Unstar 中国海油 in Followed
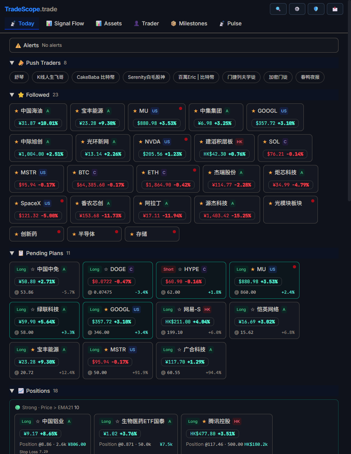Image resolution: width=351 pixels, height=454 pixels. pos(16,111)
